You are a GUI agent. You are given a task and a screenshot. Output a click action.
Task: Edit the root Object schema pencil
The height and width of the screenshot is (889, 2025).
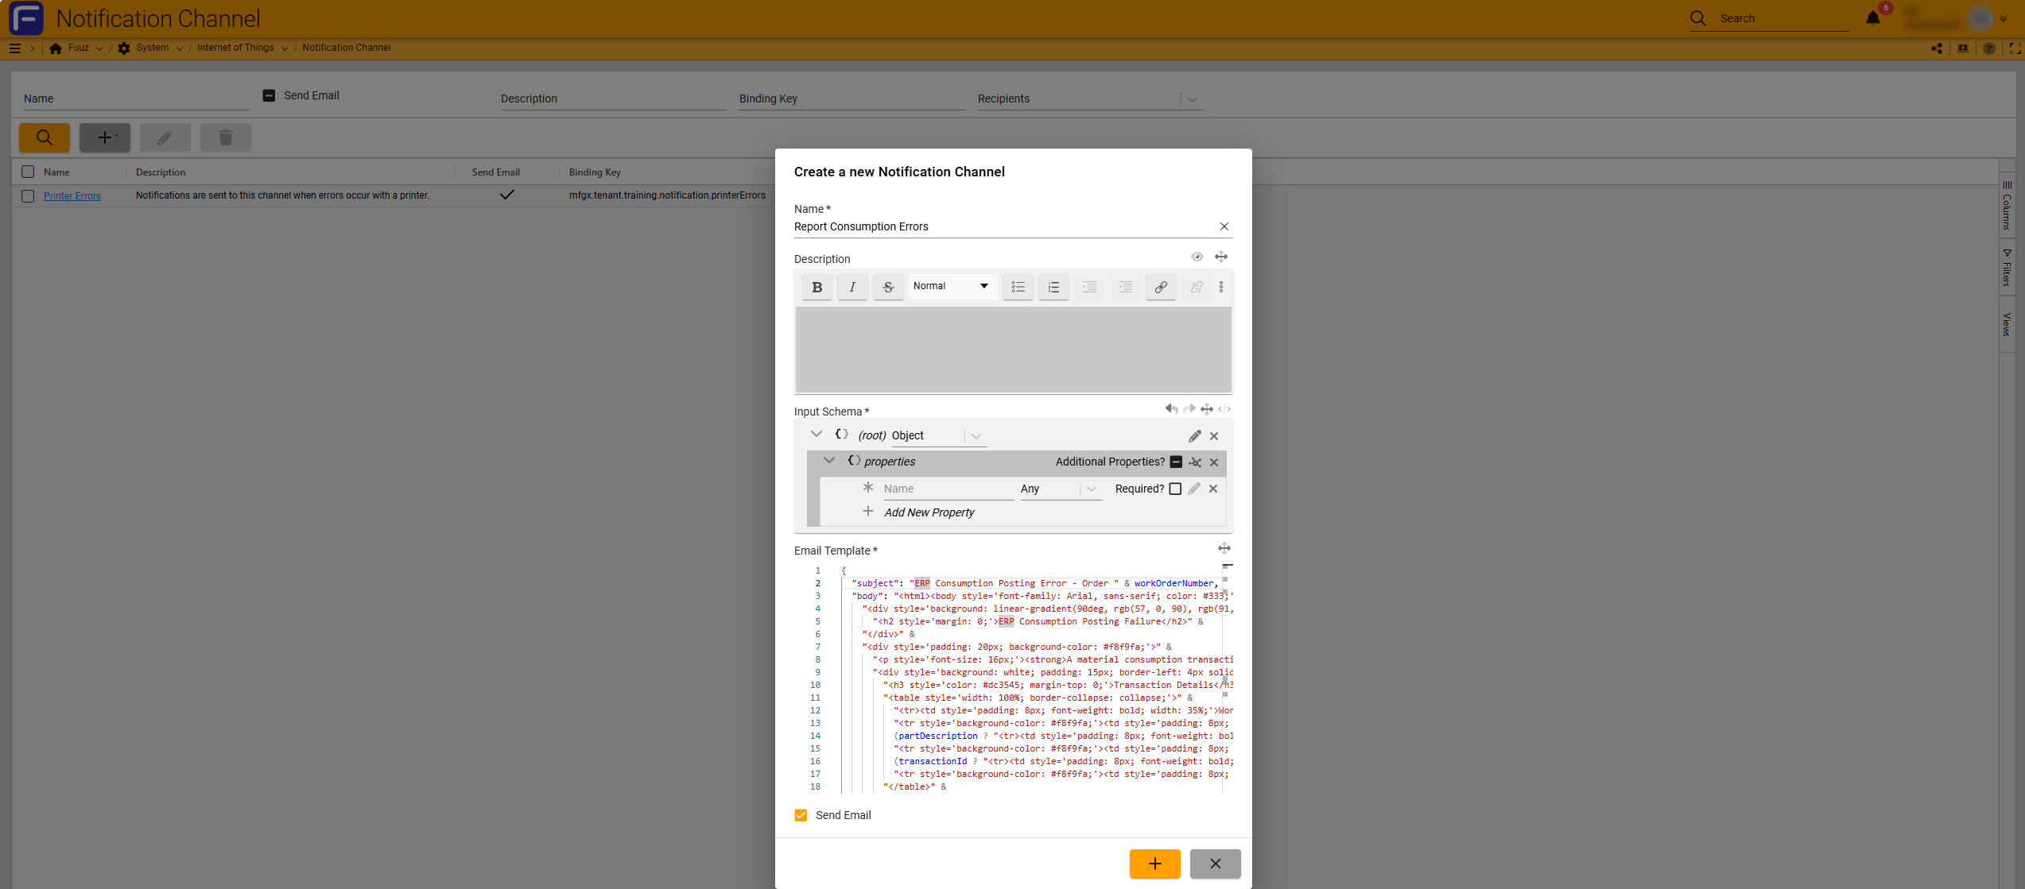pos(1194,436)
